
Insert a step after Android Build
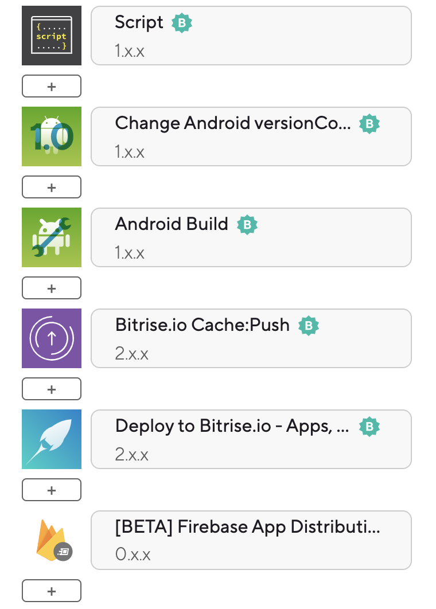point(52,288)
